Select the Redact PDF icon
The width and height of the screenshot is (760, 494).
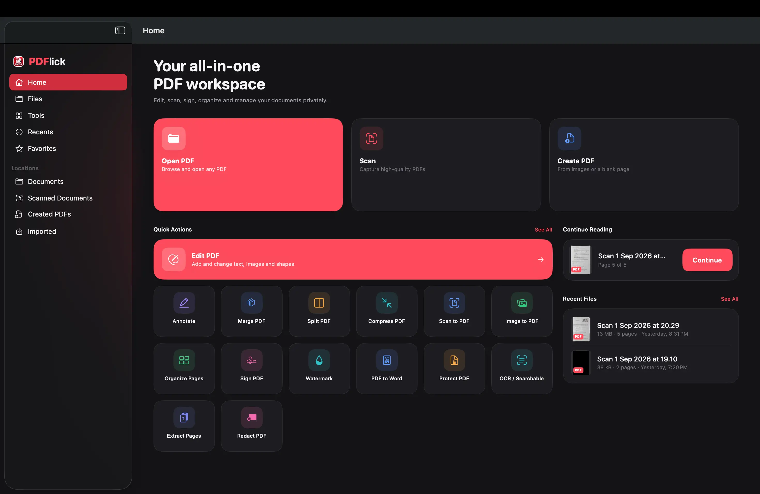pos(252,418)
